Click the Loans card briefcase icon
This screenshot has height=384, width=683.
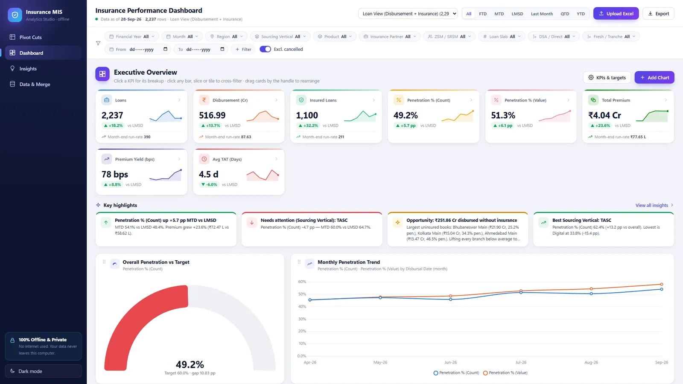pos(107,100)
